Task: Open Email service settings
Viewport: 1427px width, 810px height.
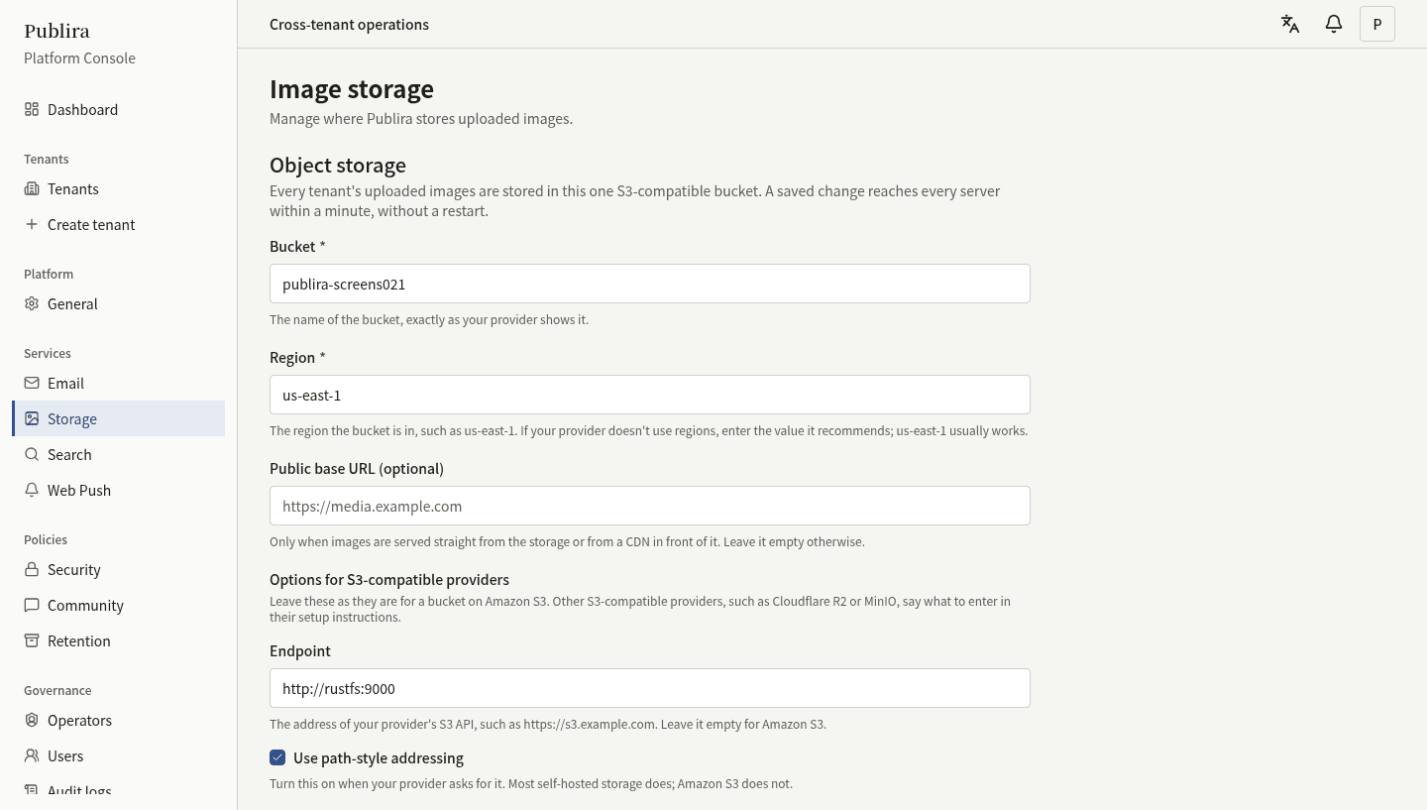Action: tap(119, 383)
